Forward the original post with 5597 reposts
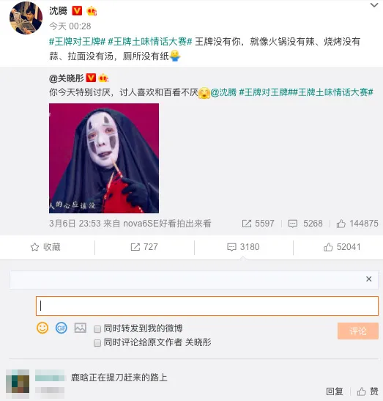383x401 pixels. [x=247, y=224]
